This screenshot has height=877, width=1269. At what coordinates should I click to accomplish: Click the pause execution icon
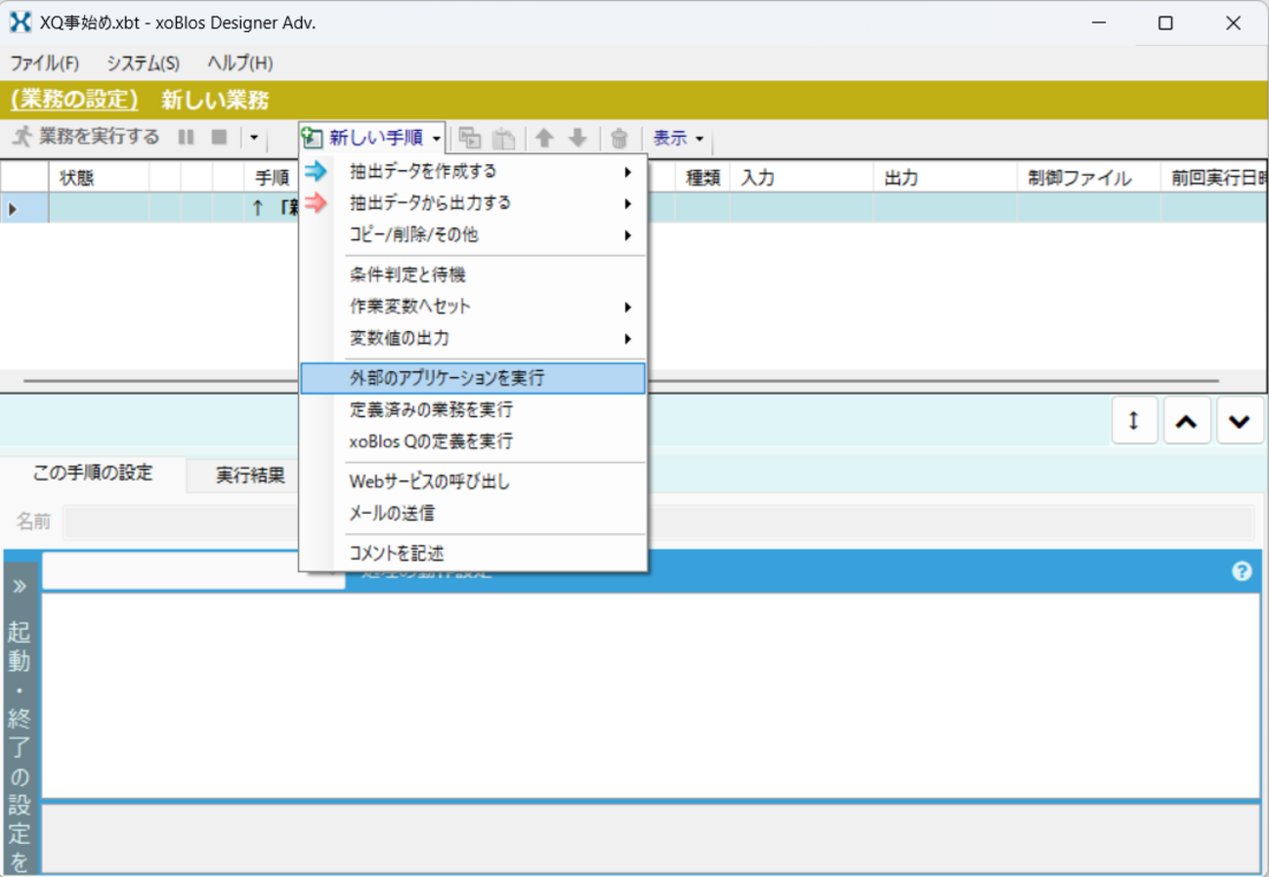tap(187, 138)
